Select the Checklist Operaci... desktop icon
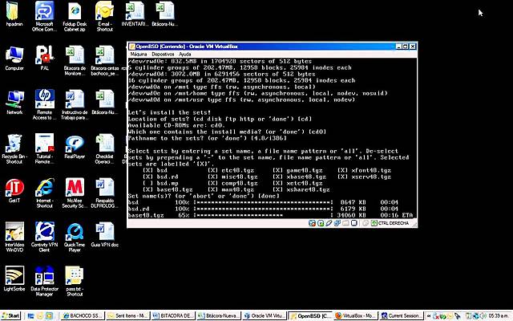The image size is (513, 321). pos(105,148)
